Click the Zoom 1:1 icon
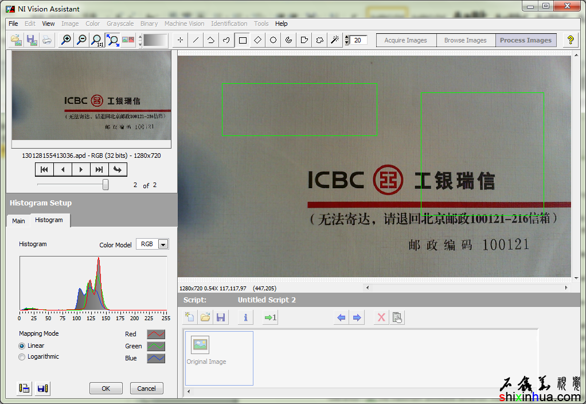Screen dimensions: 586x404 pyautogui.click(x=97, y=40)
